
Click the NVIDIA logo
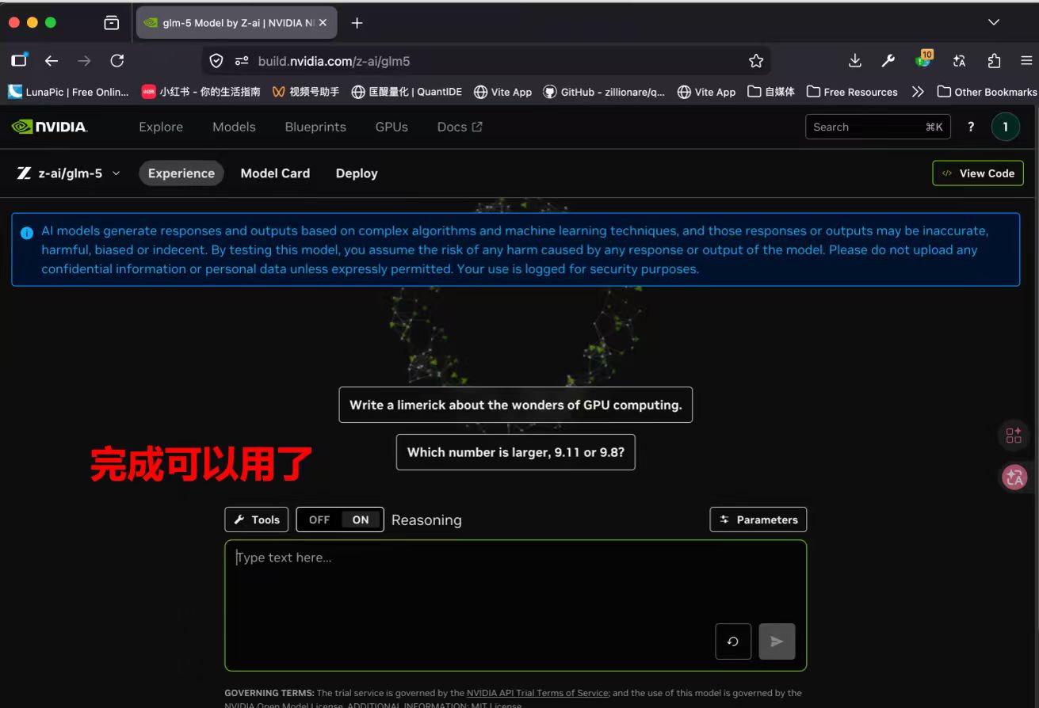point(49,127)
